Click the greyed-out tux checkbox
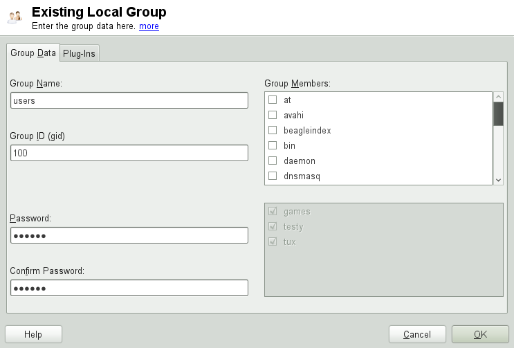 pyautogui.click(x=273, y=242)
